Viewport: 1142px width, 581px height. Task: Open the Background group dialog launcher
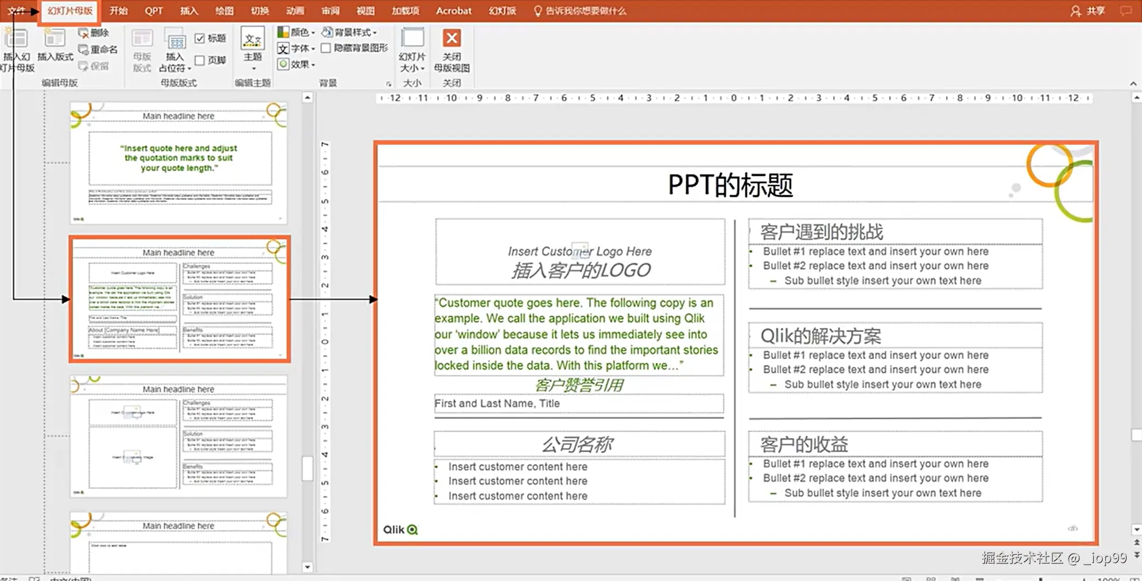(389, 84)
